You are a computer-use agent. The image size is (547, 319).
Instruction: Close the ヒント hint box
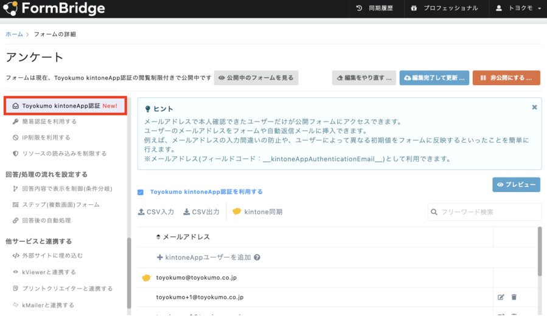(x=534, y=108)
